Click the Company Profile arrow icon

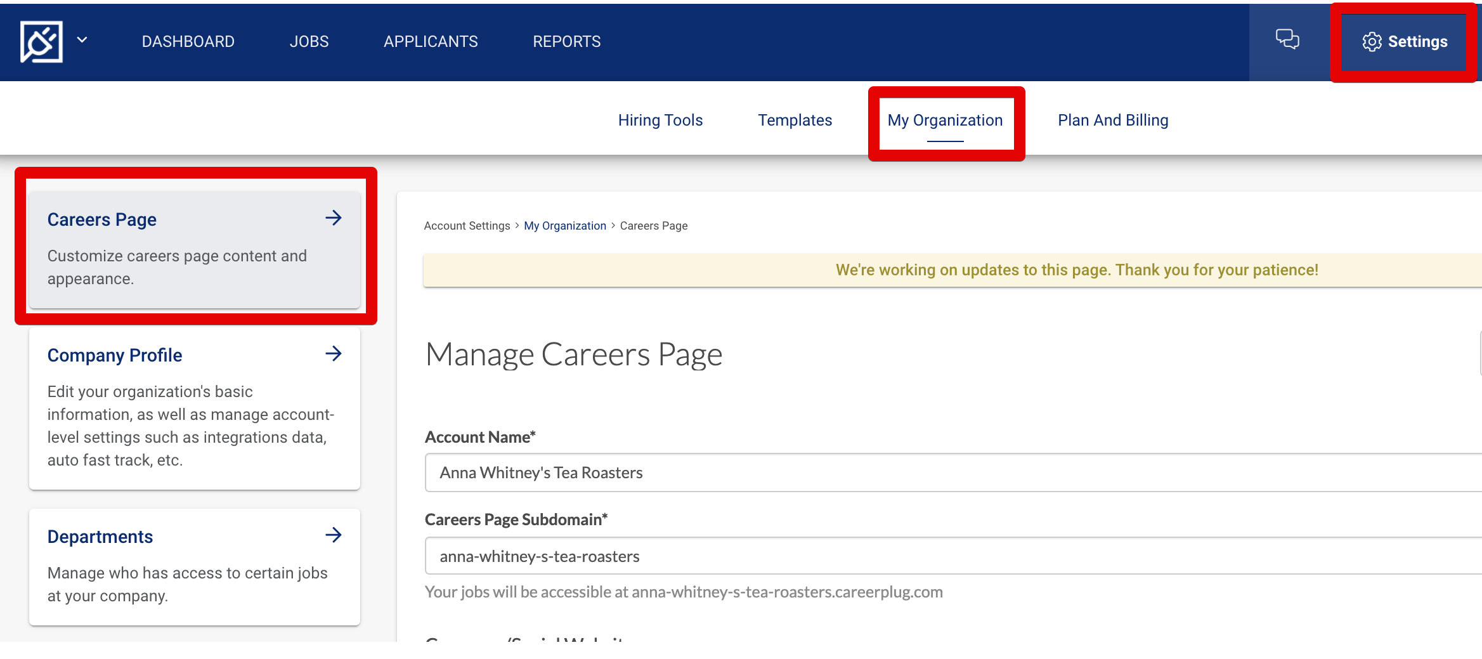point(334,354)
